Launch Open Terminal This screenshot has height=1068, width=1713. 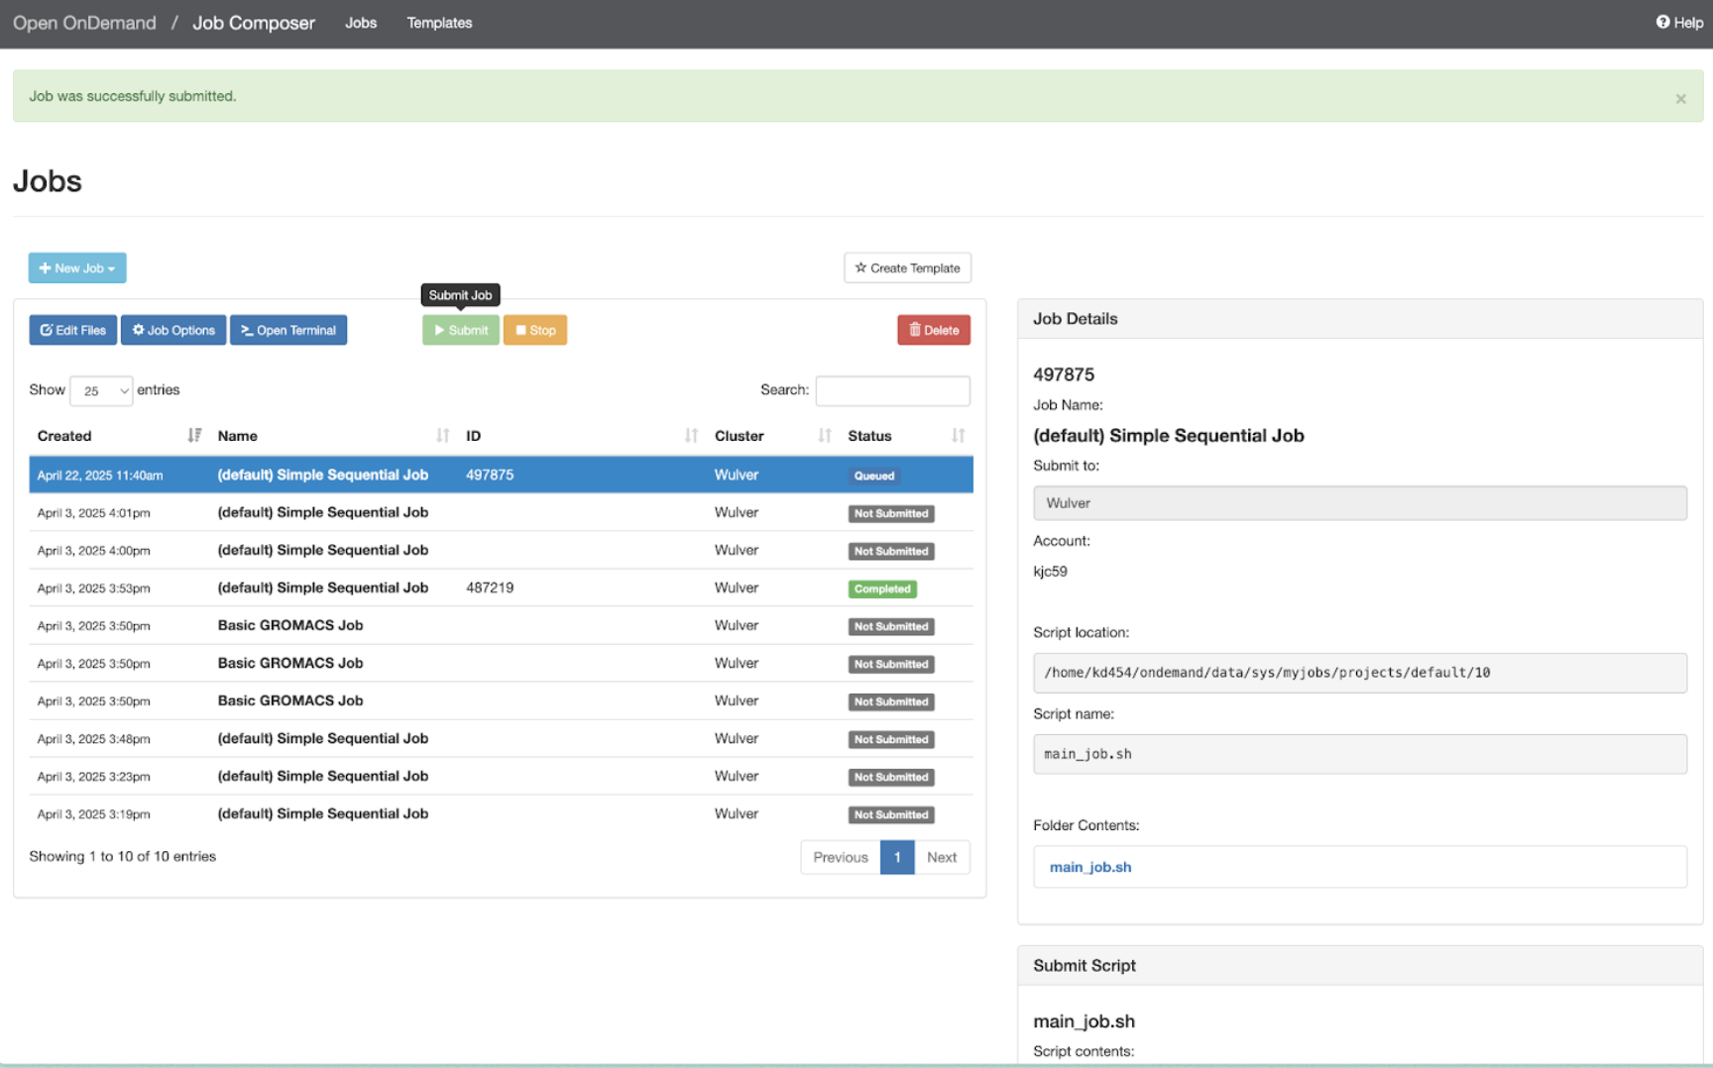[288, 330]
